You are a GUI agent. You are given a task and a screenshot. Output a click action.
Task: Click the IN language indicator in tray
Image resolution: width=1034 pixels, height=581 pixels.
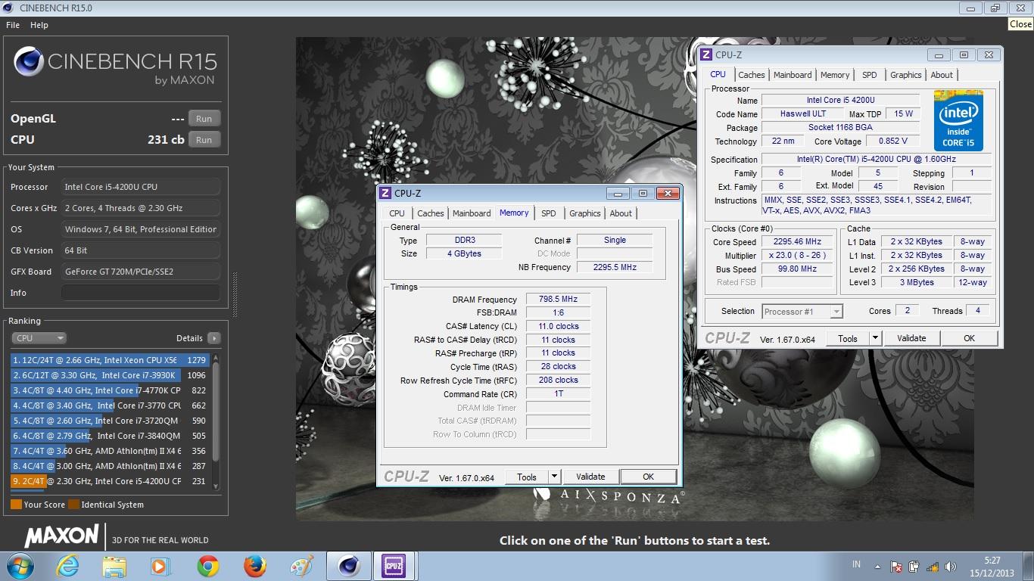pos(856,565)
